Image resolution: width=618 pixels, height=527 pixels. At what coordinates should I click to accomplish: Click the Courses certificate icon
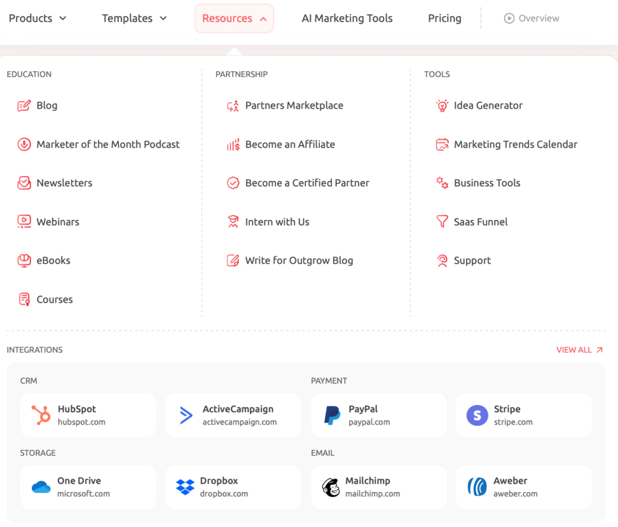click(x=24, y=299)
